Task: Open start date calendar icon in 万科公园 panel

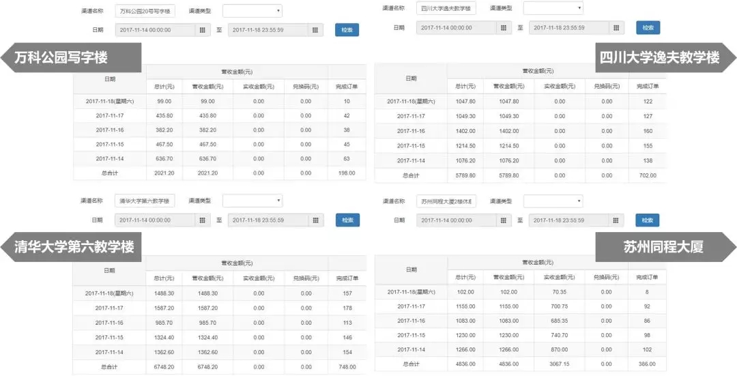Action: pos(203,30)
